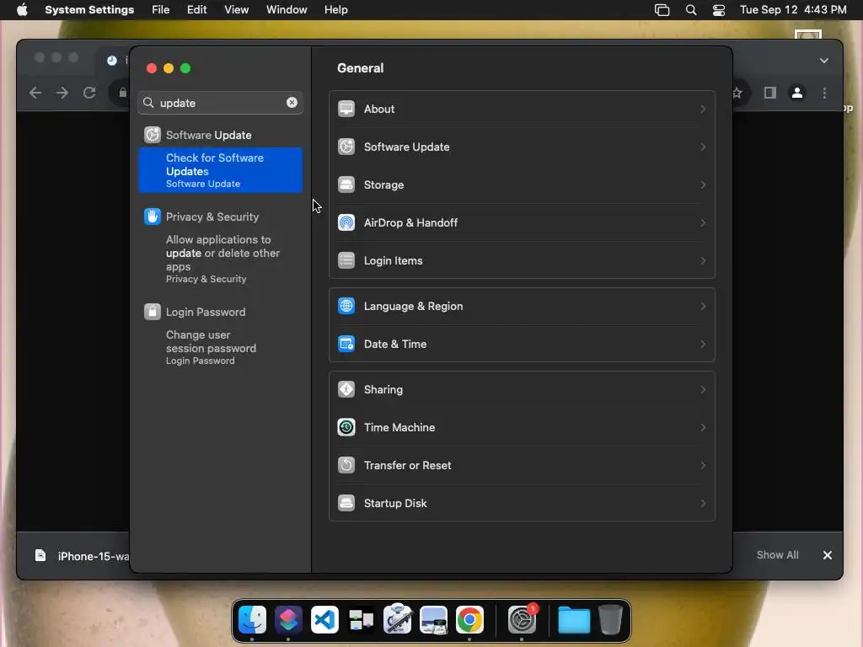Click the Sharing icon

point(346,389)
